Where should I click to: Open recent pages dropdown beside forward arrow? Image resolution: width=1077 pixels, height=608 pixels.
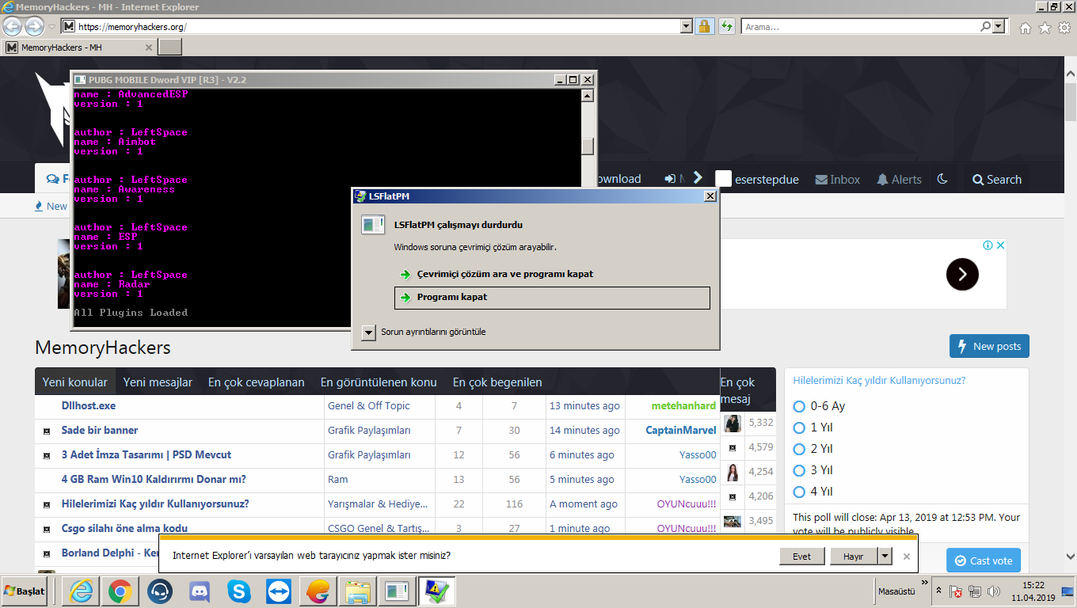pos(51,27)
